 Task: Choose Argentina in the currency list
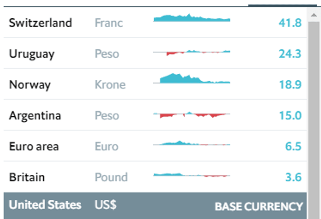coord(35,116)
